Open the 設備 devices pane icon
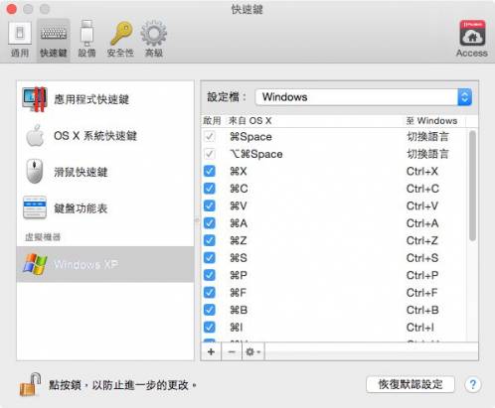This screenshot has height=408, width=495. 86,39
